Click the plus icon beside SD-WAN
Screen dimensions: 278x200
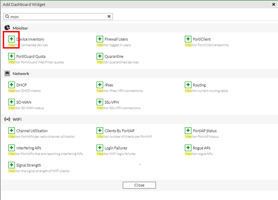coord(12,102)
